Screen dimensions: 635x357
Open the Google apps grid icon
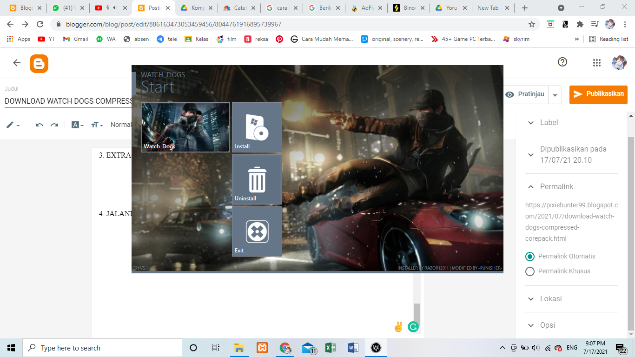coord(597,63)
